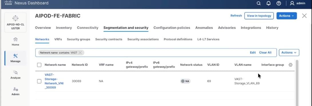
Task: Select the Networks sub-tab
Action: pyautogui.click(x=42, y=39)
